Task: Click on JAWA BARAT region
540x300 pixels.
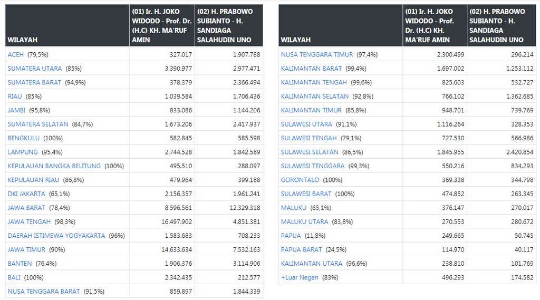Action: point(26,208)
